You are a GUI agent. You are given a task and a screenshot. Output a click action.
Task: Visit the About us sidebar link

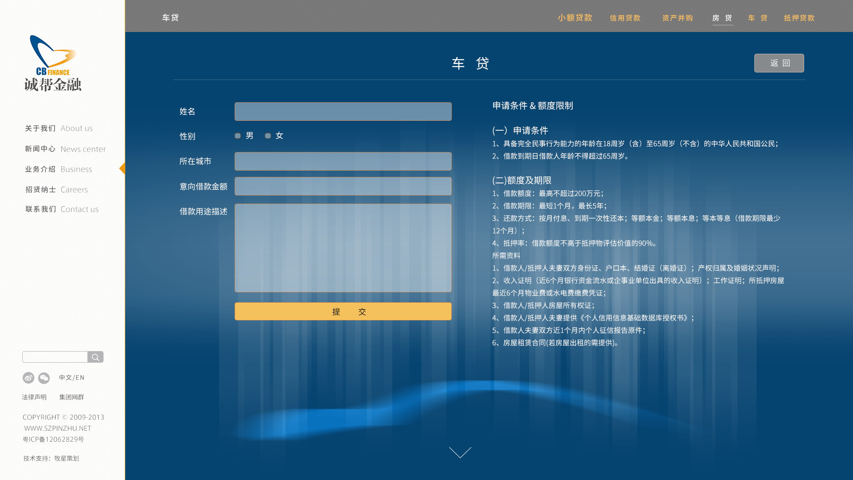click(x=76, y=128)
